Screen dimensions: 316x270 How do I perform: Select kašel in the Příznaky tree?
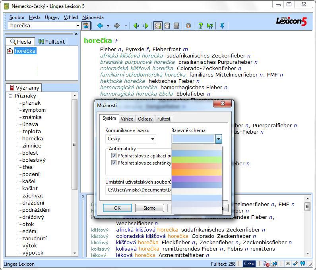click(29, 181)
